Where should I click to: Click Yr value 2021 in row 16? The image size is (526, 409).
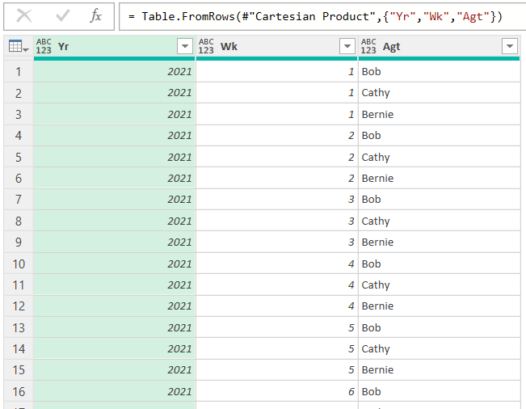[x=115, y=391]
